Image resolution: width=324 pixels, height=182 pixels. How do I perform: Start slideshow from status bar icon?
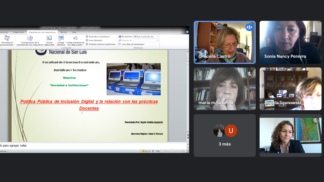point(153,151)
